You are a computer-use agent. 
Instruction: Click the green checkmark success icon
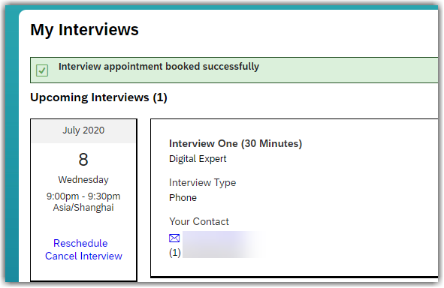click(x=42, y=70)
